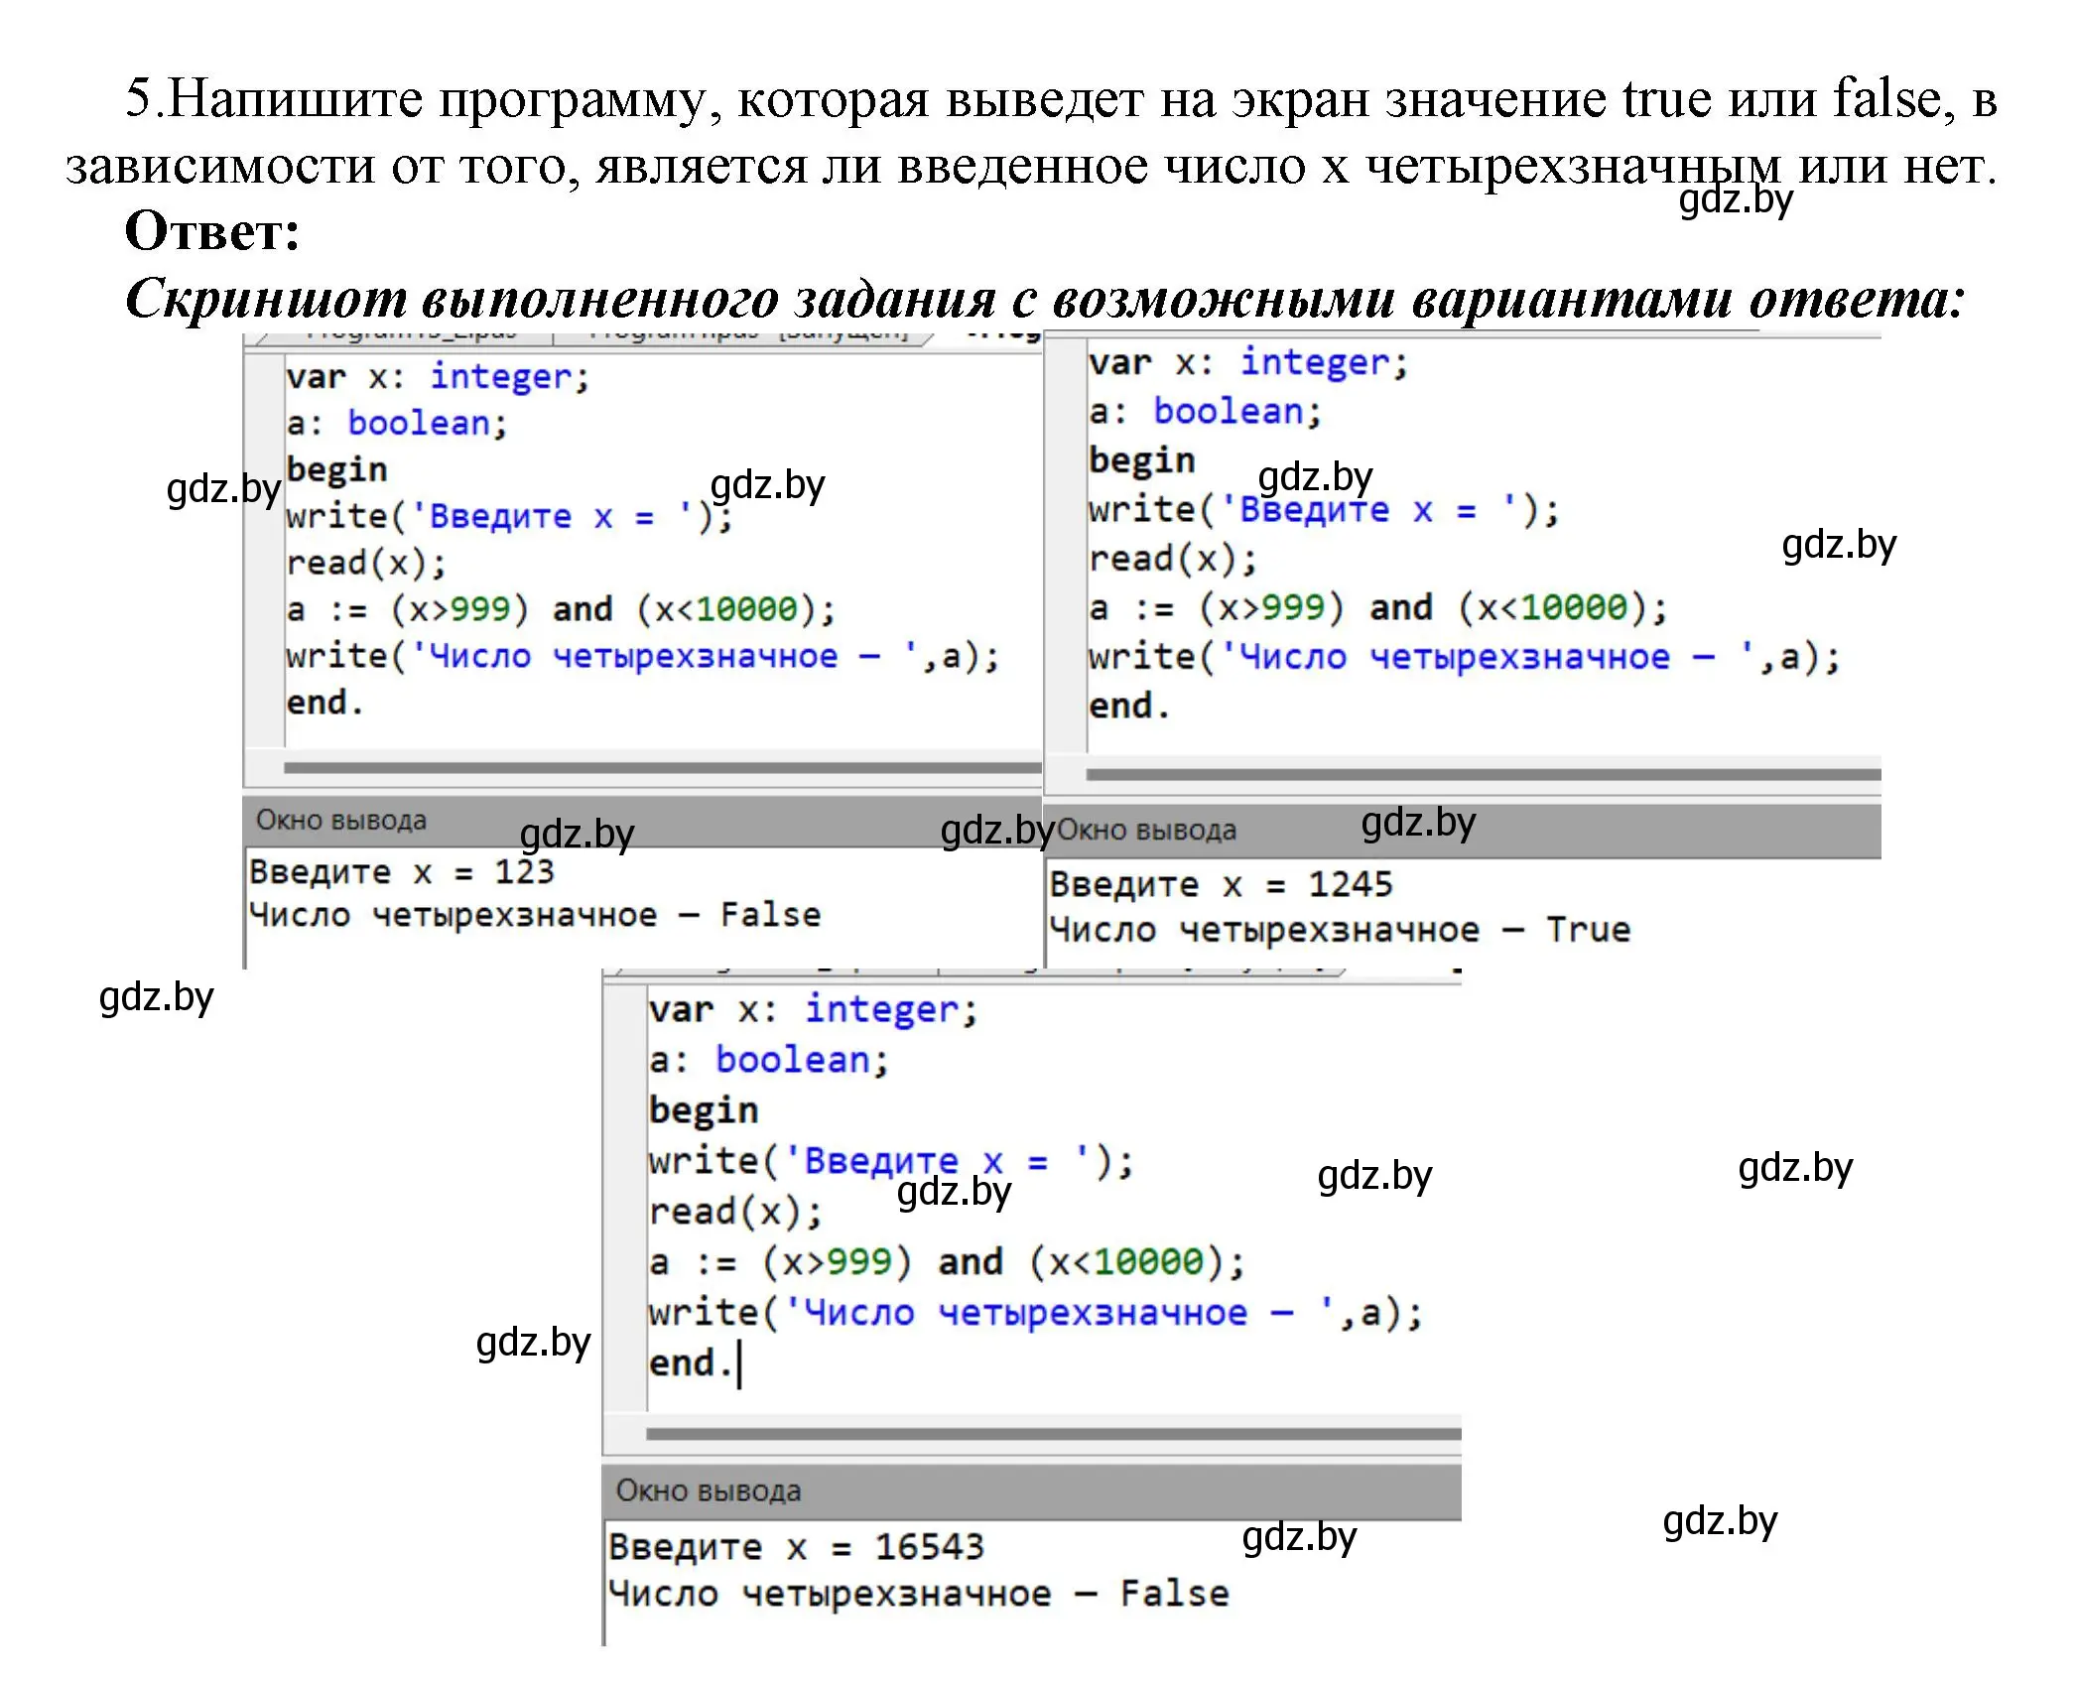Click the output line ending with 'True'
2076x1683 pixels.
tap(1341, 930)
